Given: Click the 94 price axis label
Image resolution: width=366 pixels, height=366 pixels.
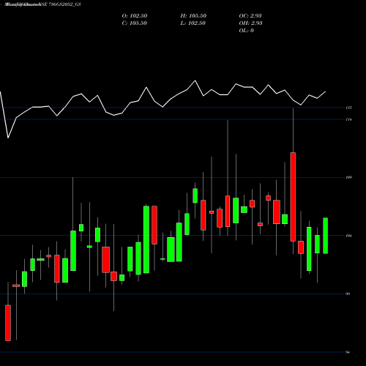Looking at the screenshot, I should [x=348, y=352].
